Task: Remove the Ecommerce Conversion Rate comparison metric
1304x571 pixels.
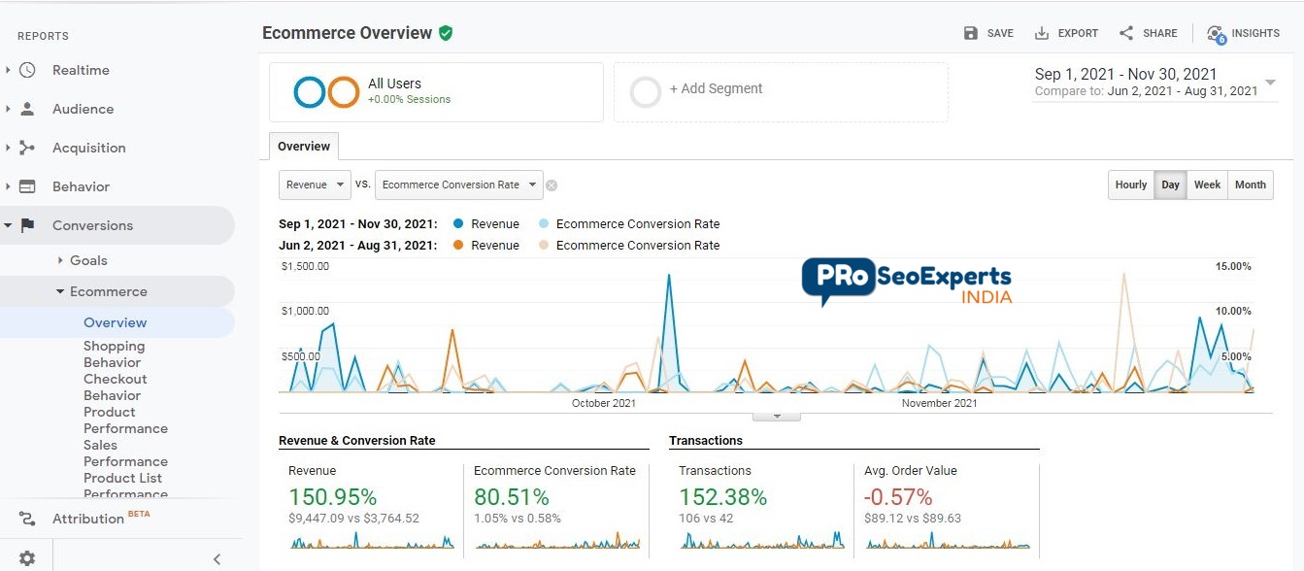Action: [552, 185]
